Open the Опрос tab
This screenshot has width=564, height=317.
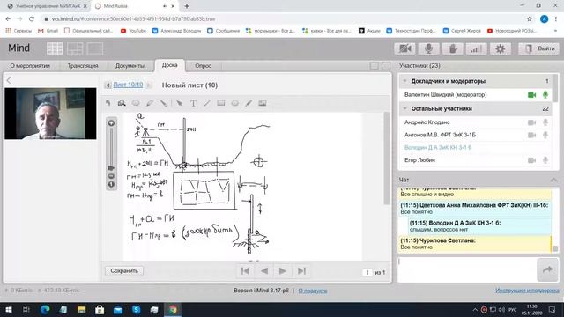pos(204,66)
